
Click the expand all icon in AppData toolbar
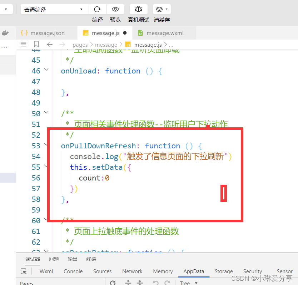click(x=128, y=283)
